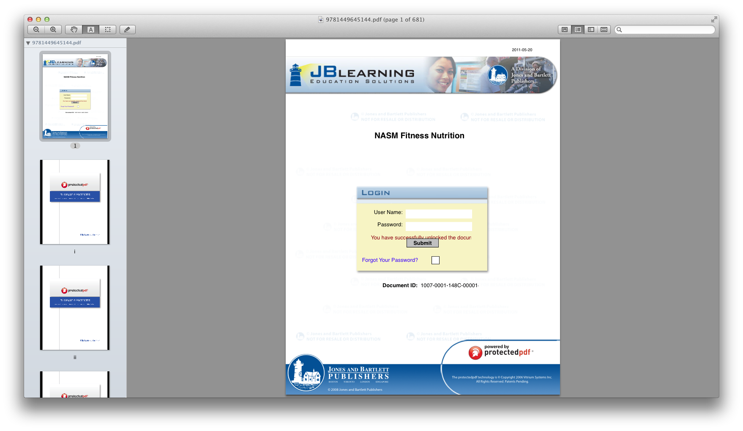
Task: Click the protectedpdf red logo icon
Action: [x=475, y=352]
